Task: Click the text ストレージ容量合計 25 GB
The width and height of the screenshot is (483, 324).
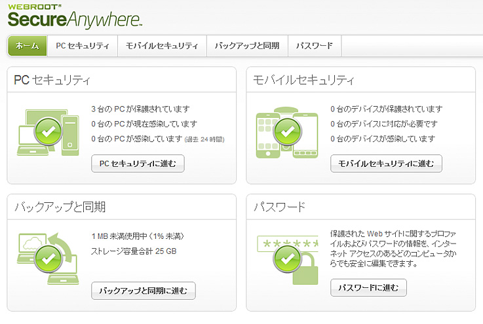Action: [x=134, y=251]
